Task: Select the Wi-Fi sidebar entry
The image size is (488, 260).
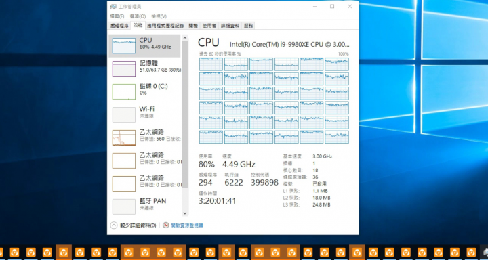Action: click(144, 114)
